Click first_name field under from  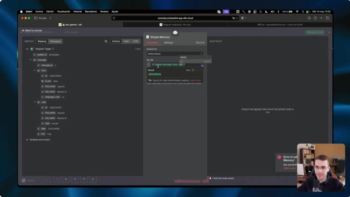pyautogui.click(x=48, y=86)
